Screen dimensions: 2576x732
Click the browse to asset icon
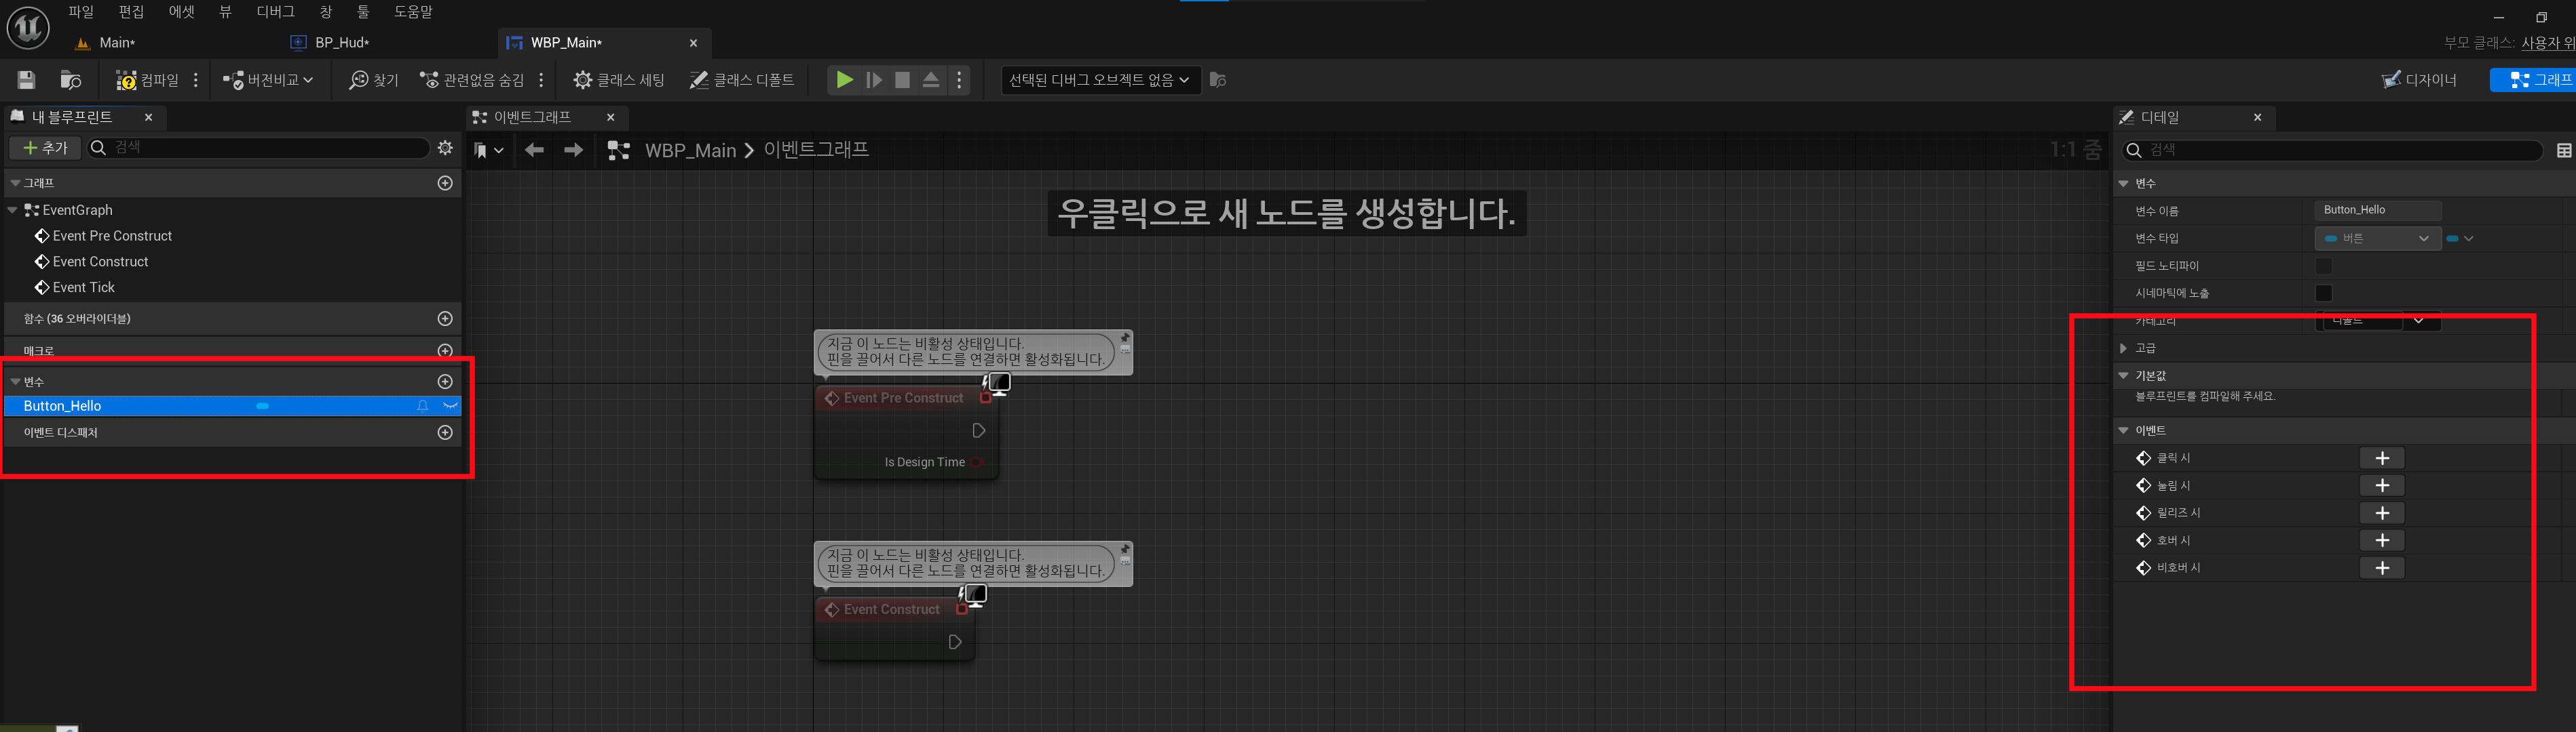(x=70, y=80)
